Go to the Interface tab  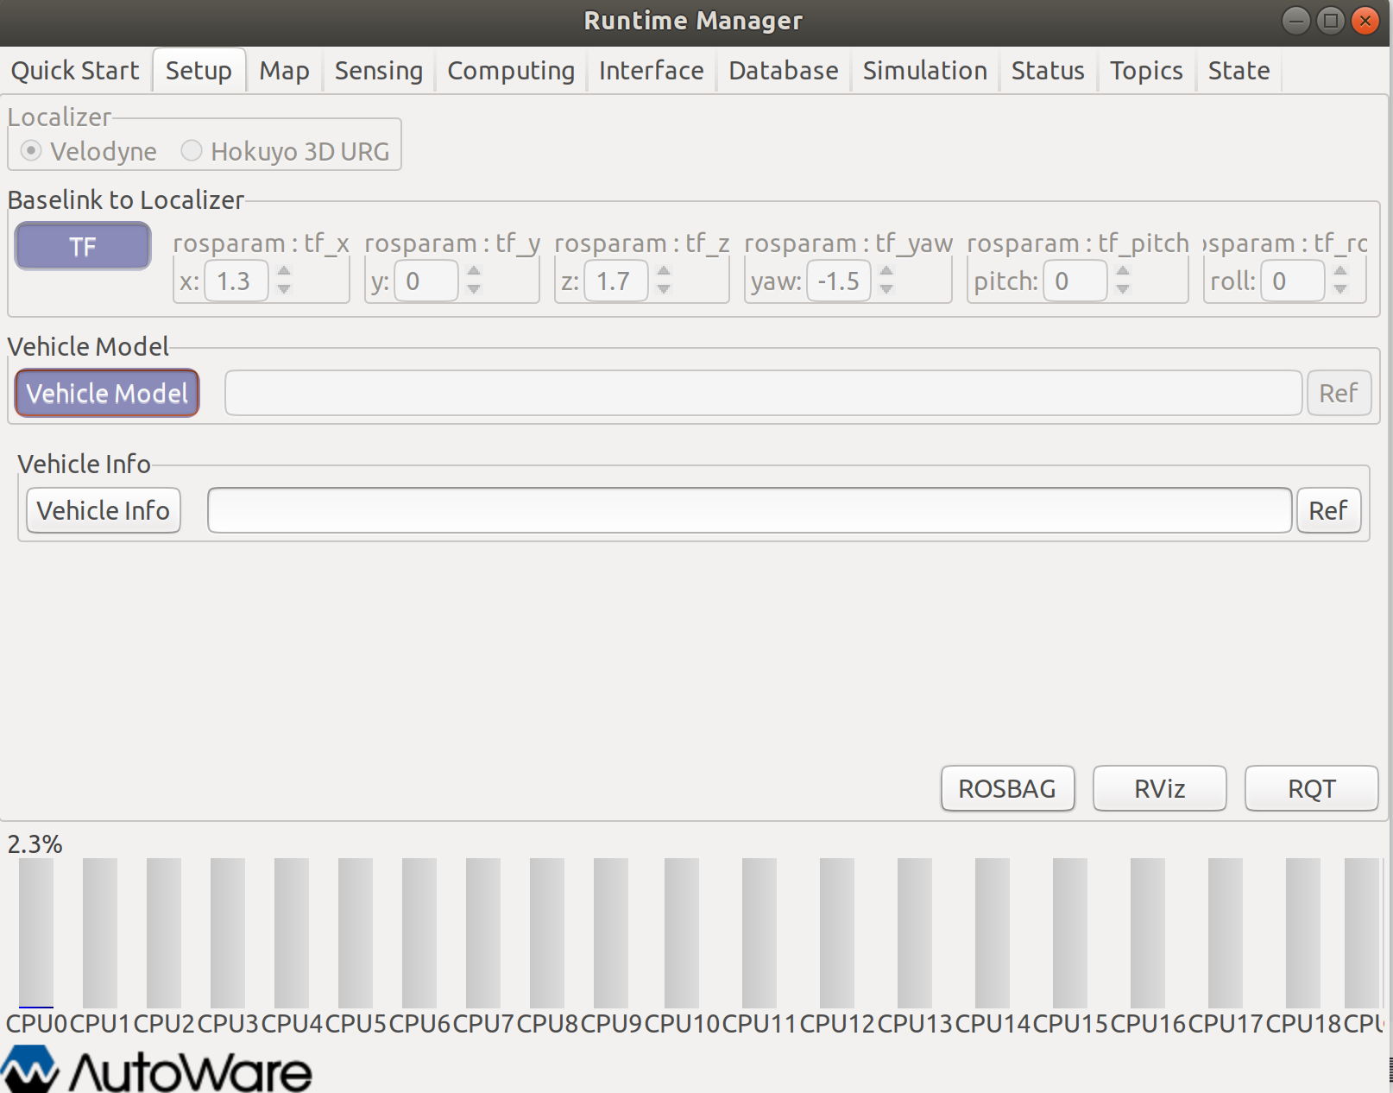(x=652, y=71)
